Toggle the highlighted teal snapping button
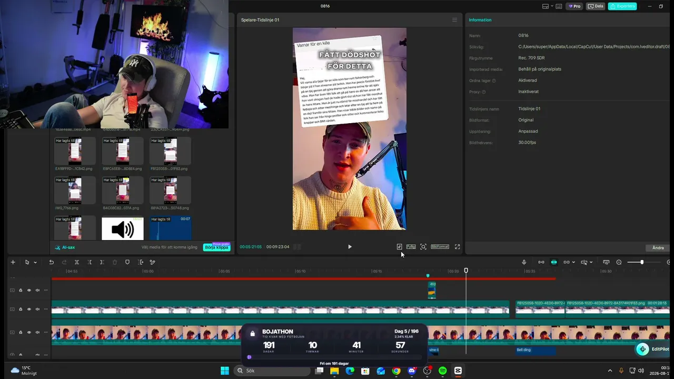Screen dimensions: 674x379 point(554,262)
